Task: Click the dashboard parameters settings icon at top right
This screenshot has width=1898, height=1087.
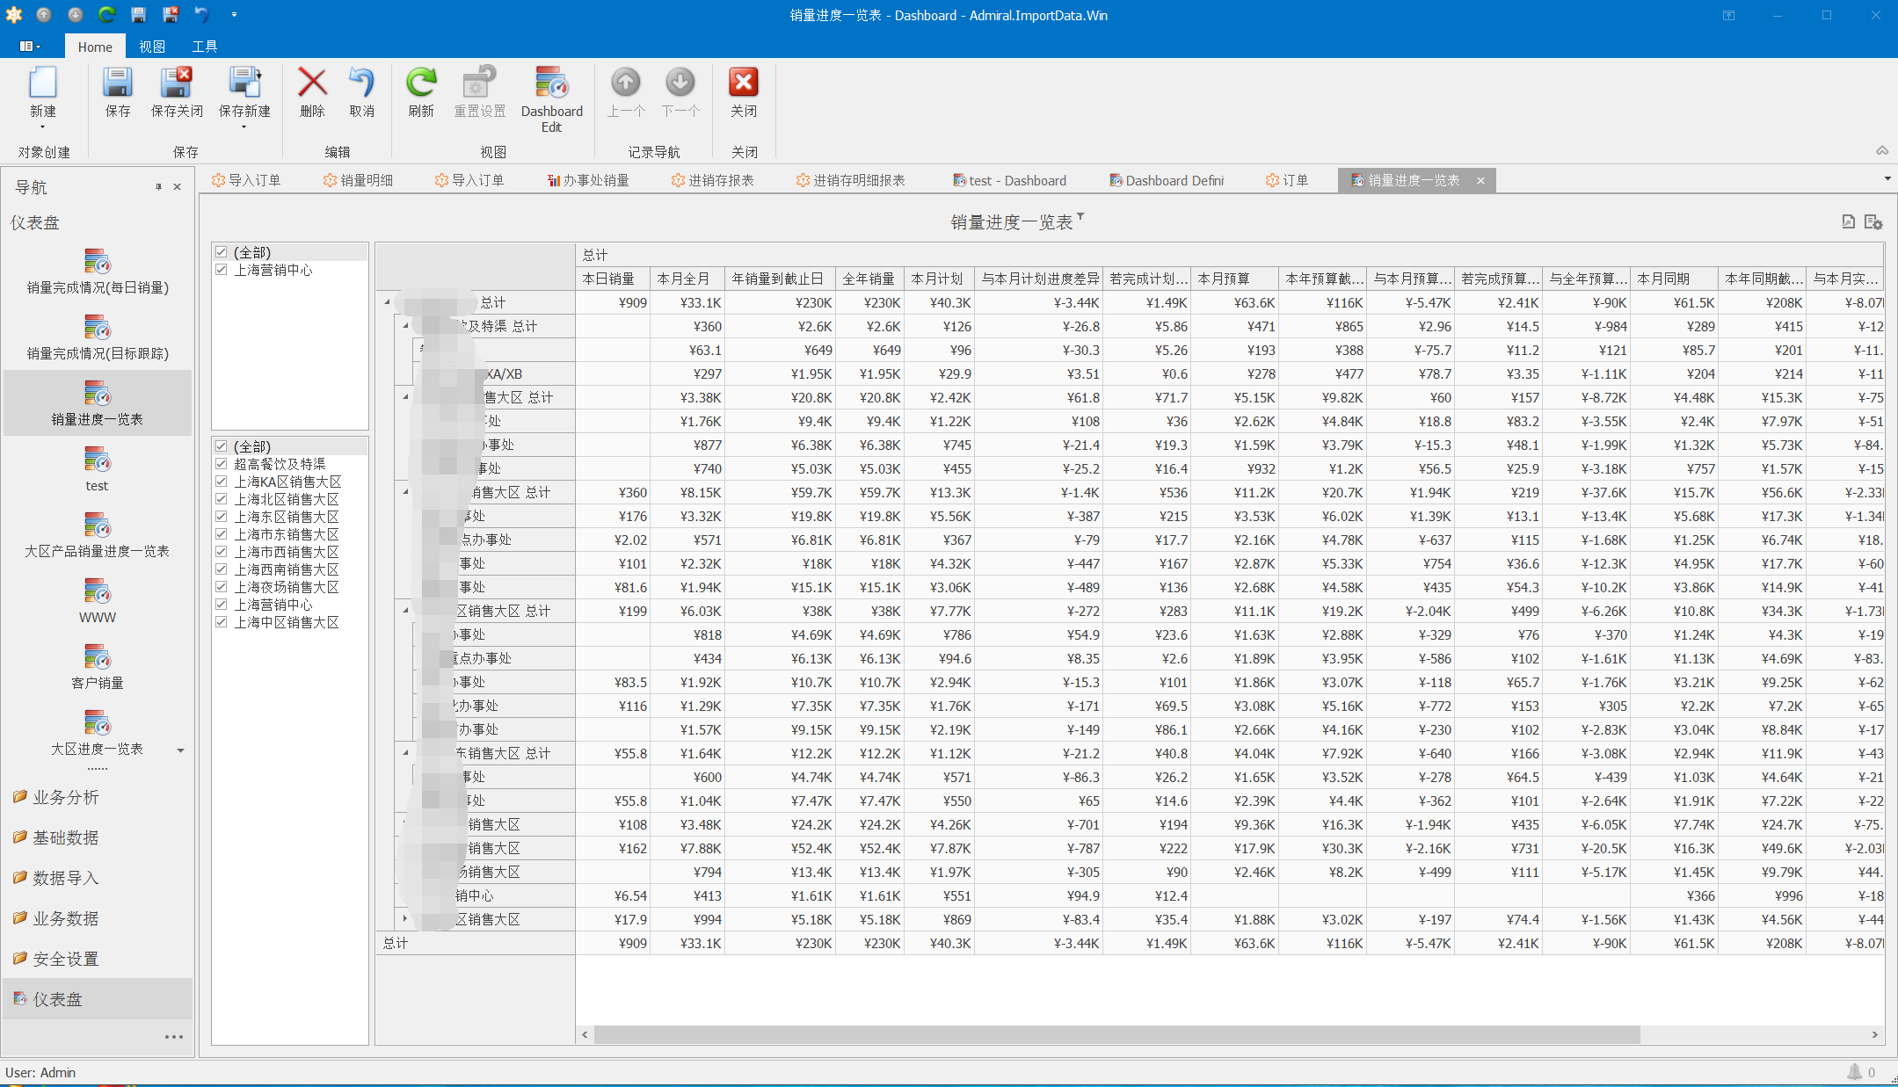Action: tap(1873, 221)
